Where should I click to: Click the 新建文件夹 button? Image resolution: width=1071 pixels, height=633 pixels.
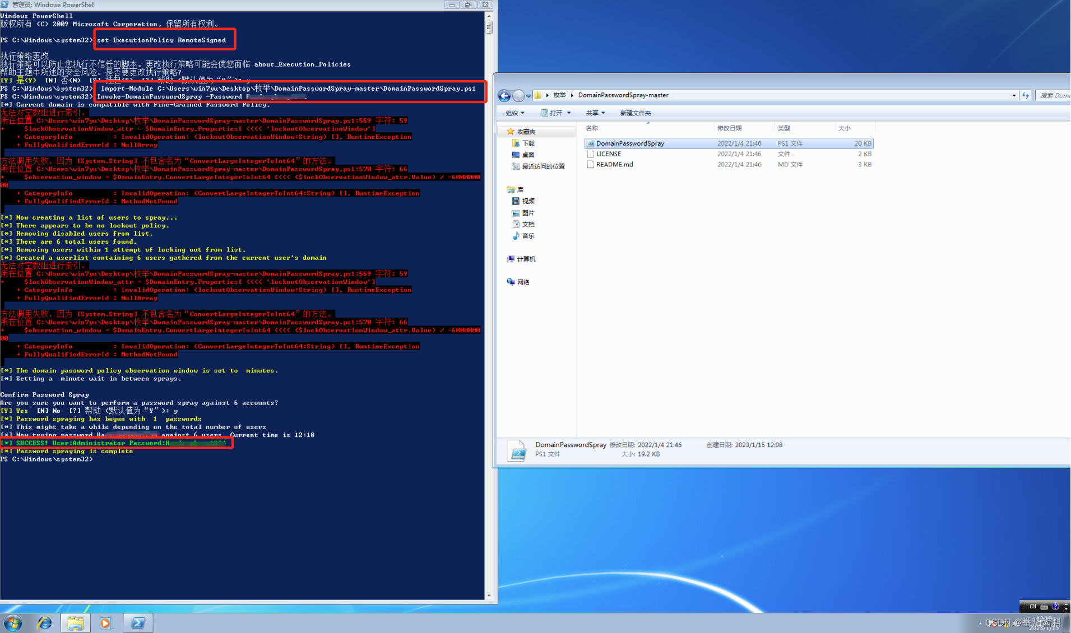point(635,113)
